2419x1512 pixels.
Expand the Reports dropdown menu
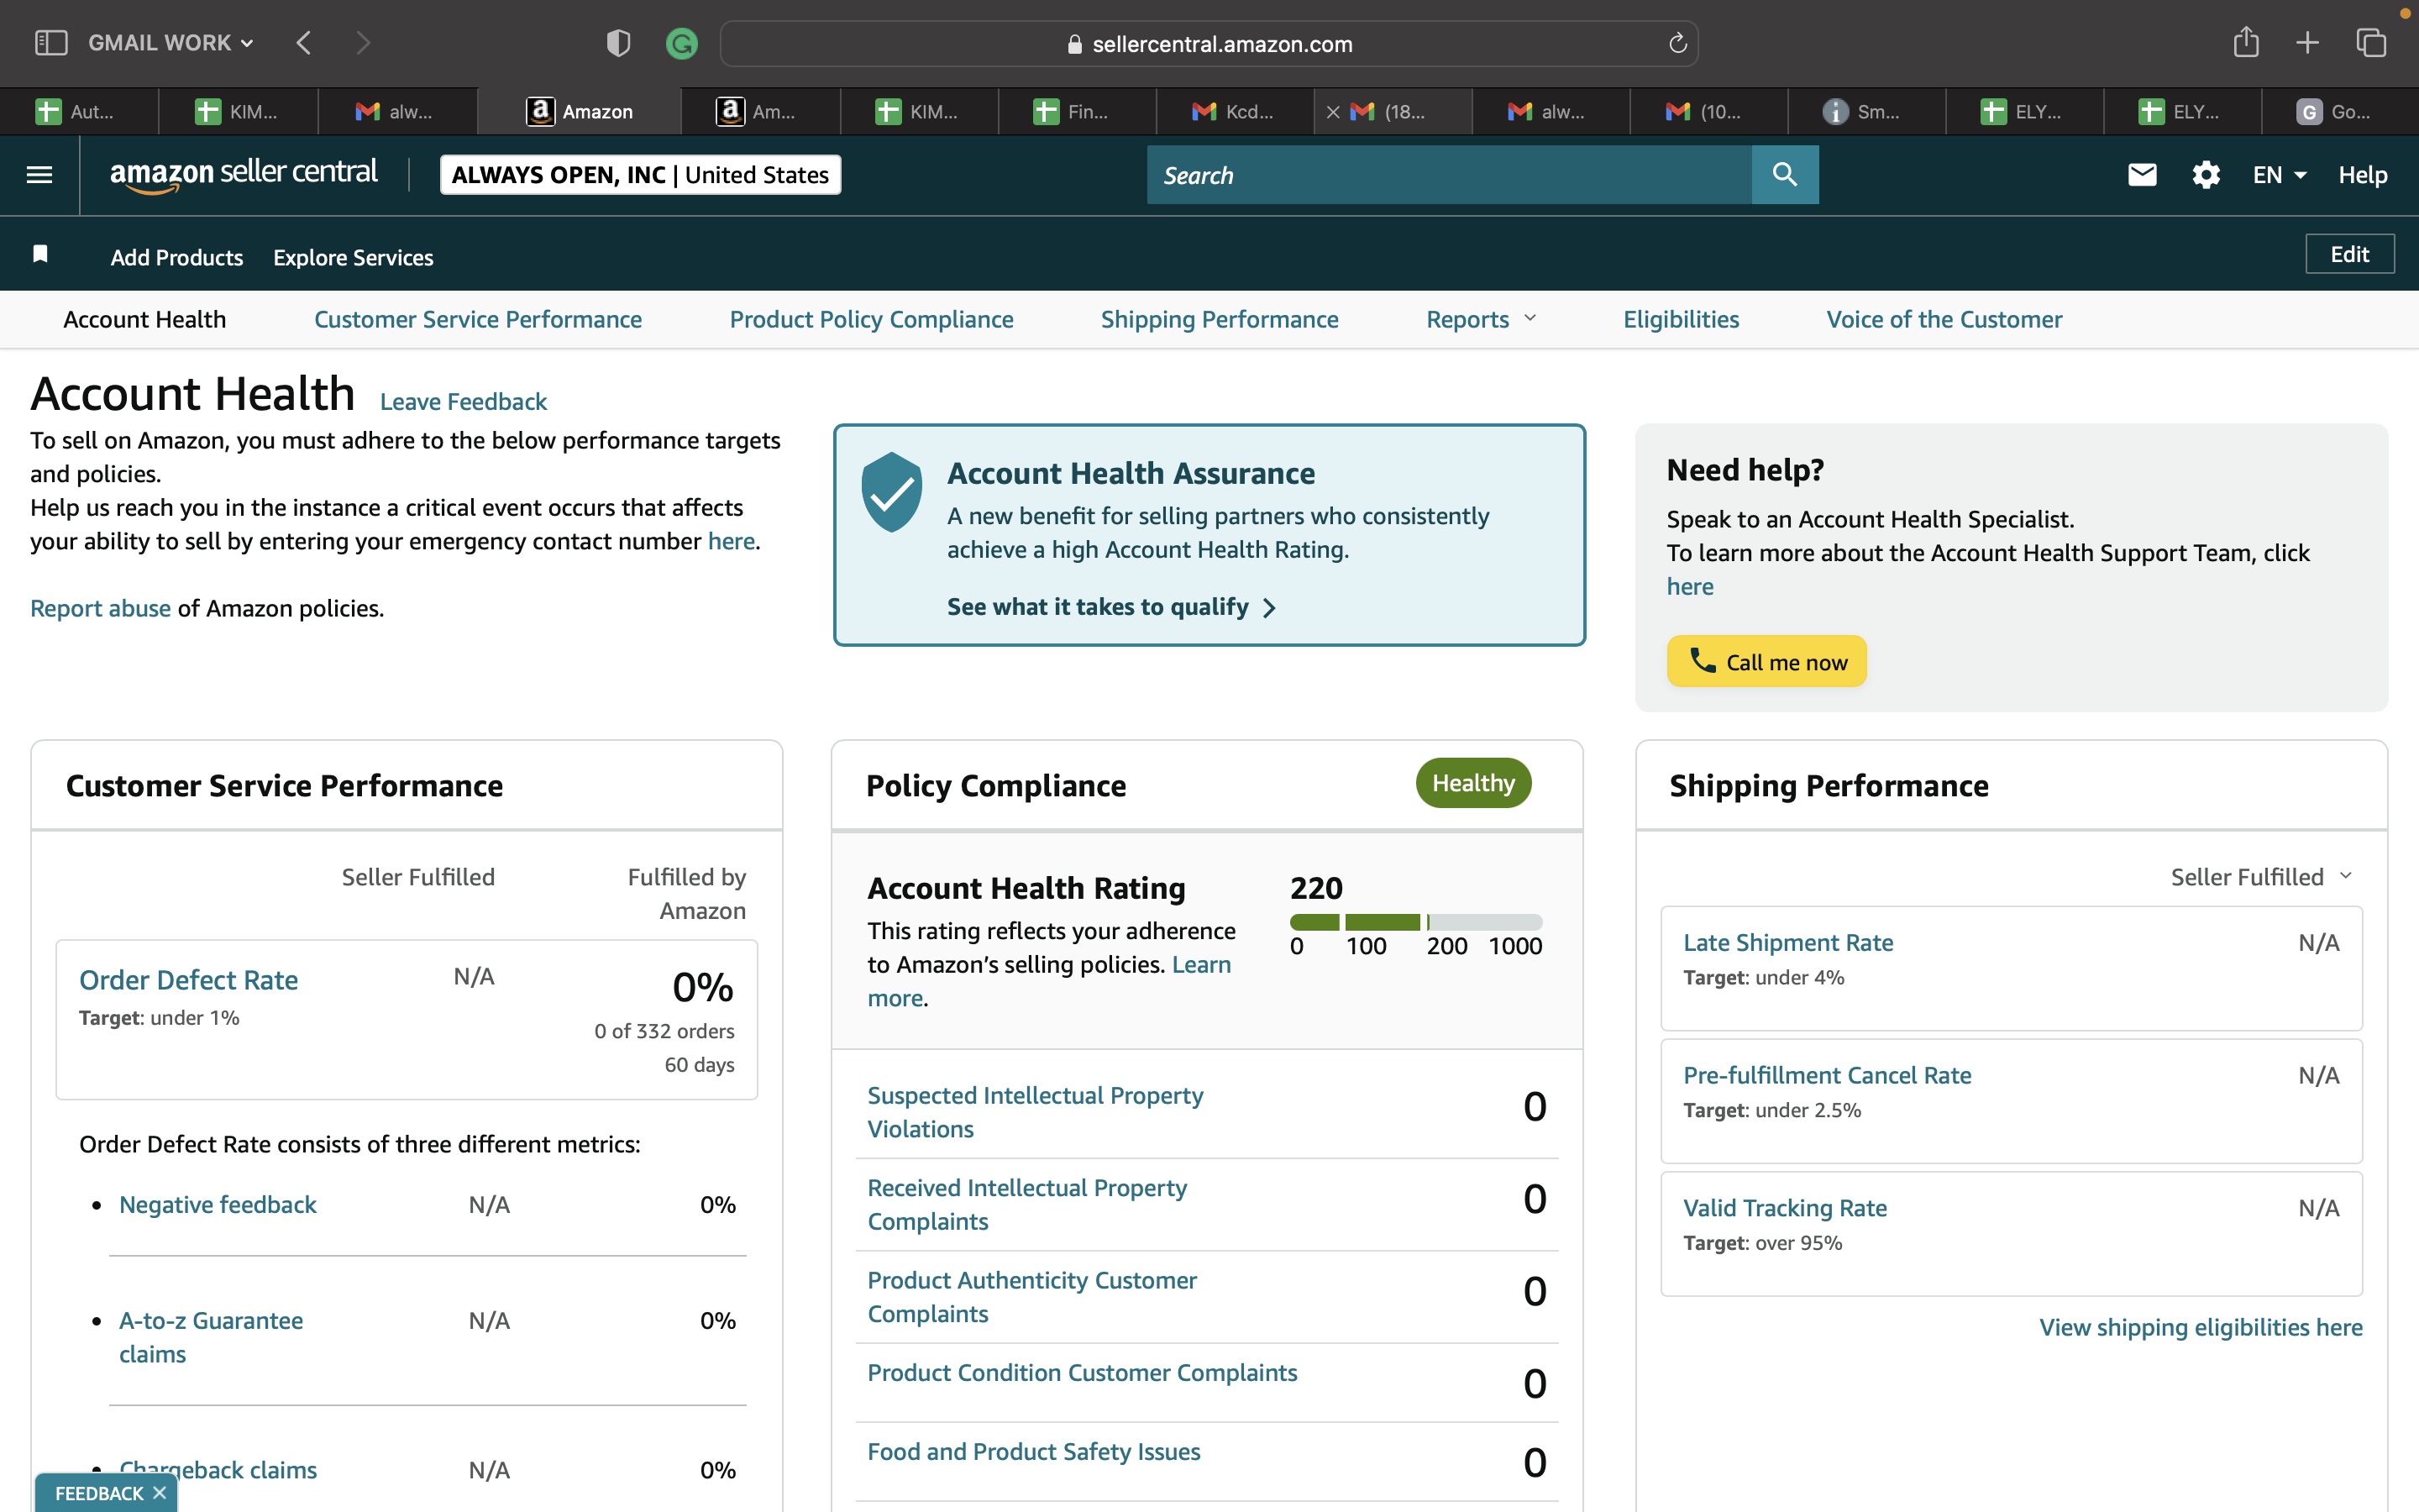pos(1481,319)
